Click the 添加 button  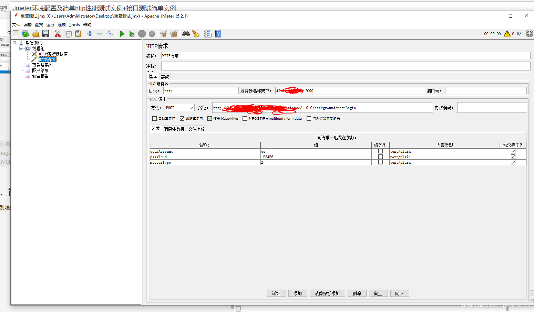click(298, 293)
